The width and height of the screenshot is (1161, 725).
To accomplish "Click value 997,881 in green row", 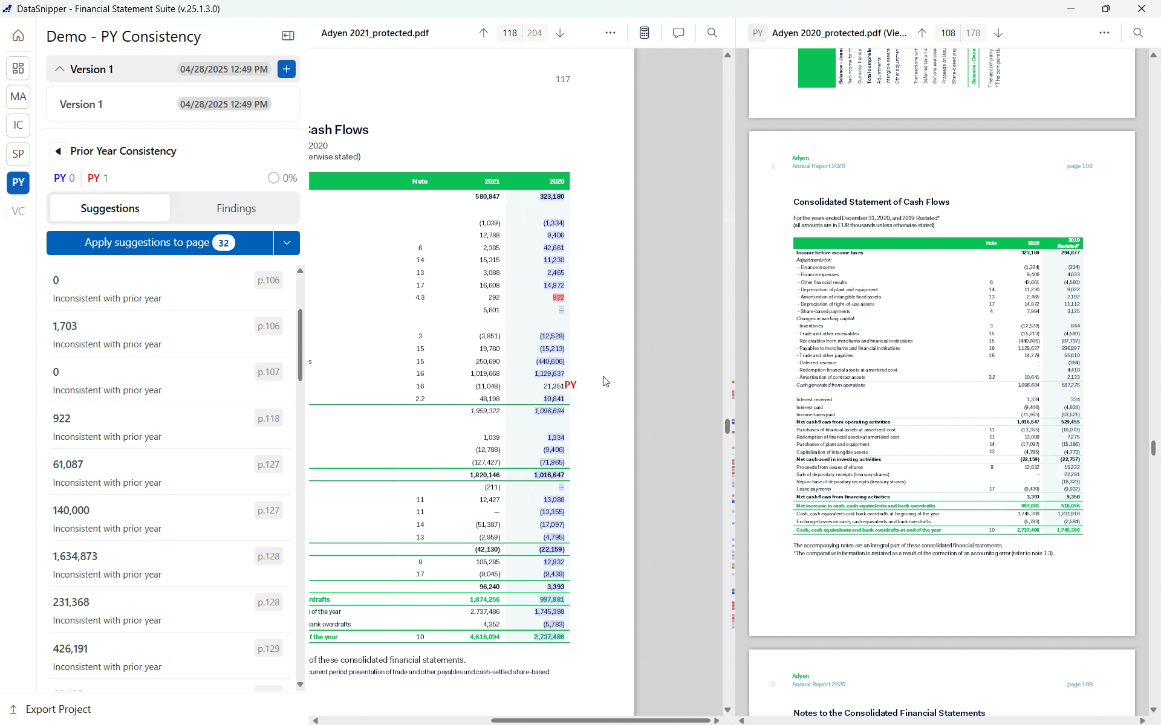I will click(x=551, y=599).
